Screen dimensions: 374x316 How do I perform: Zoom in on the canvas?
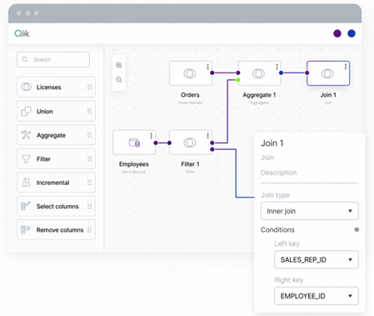click(x=119, y=65)
